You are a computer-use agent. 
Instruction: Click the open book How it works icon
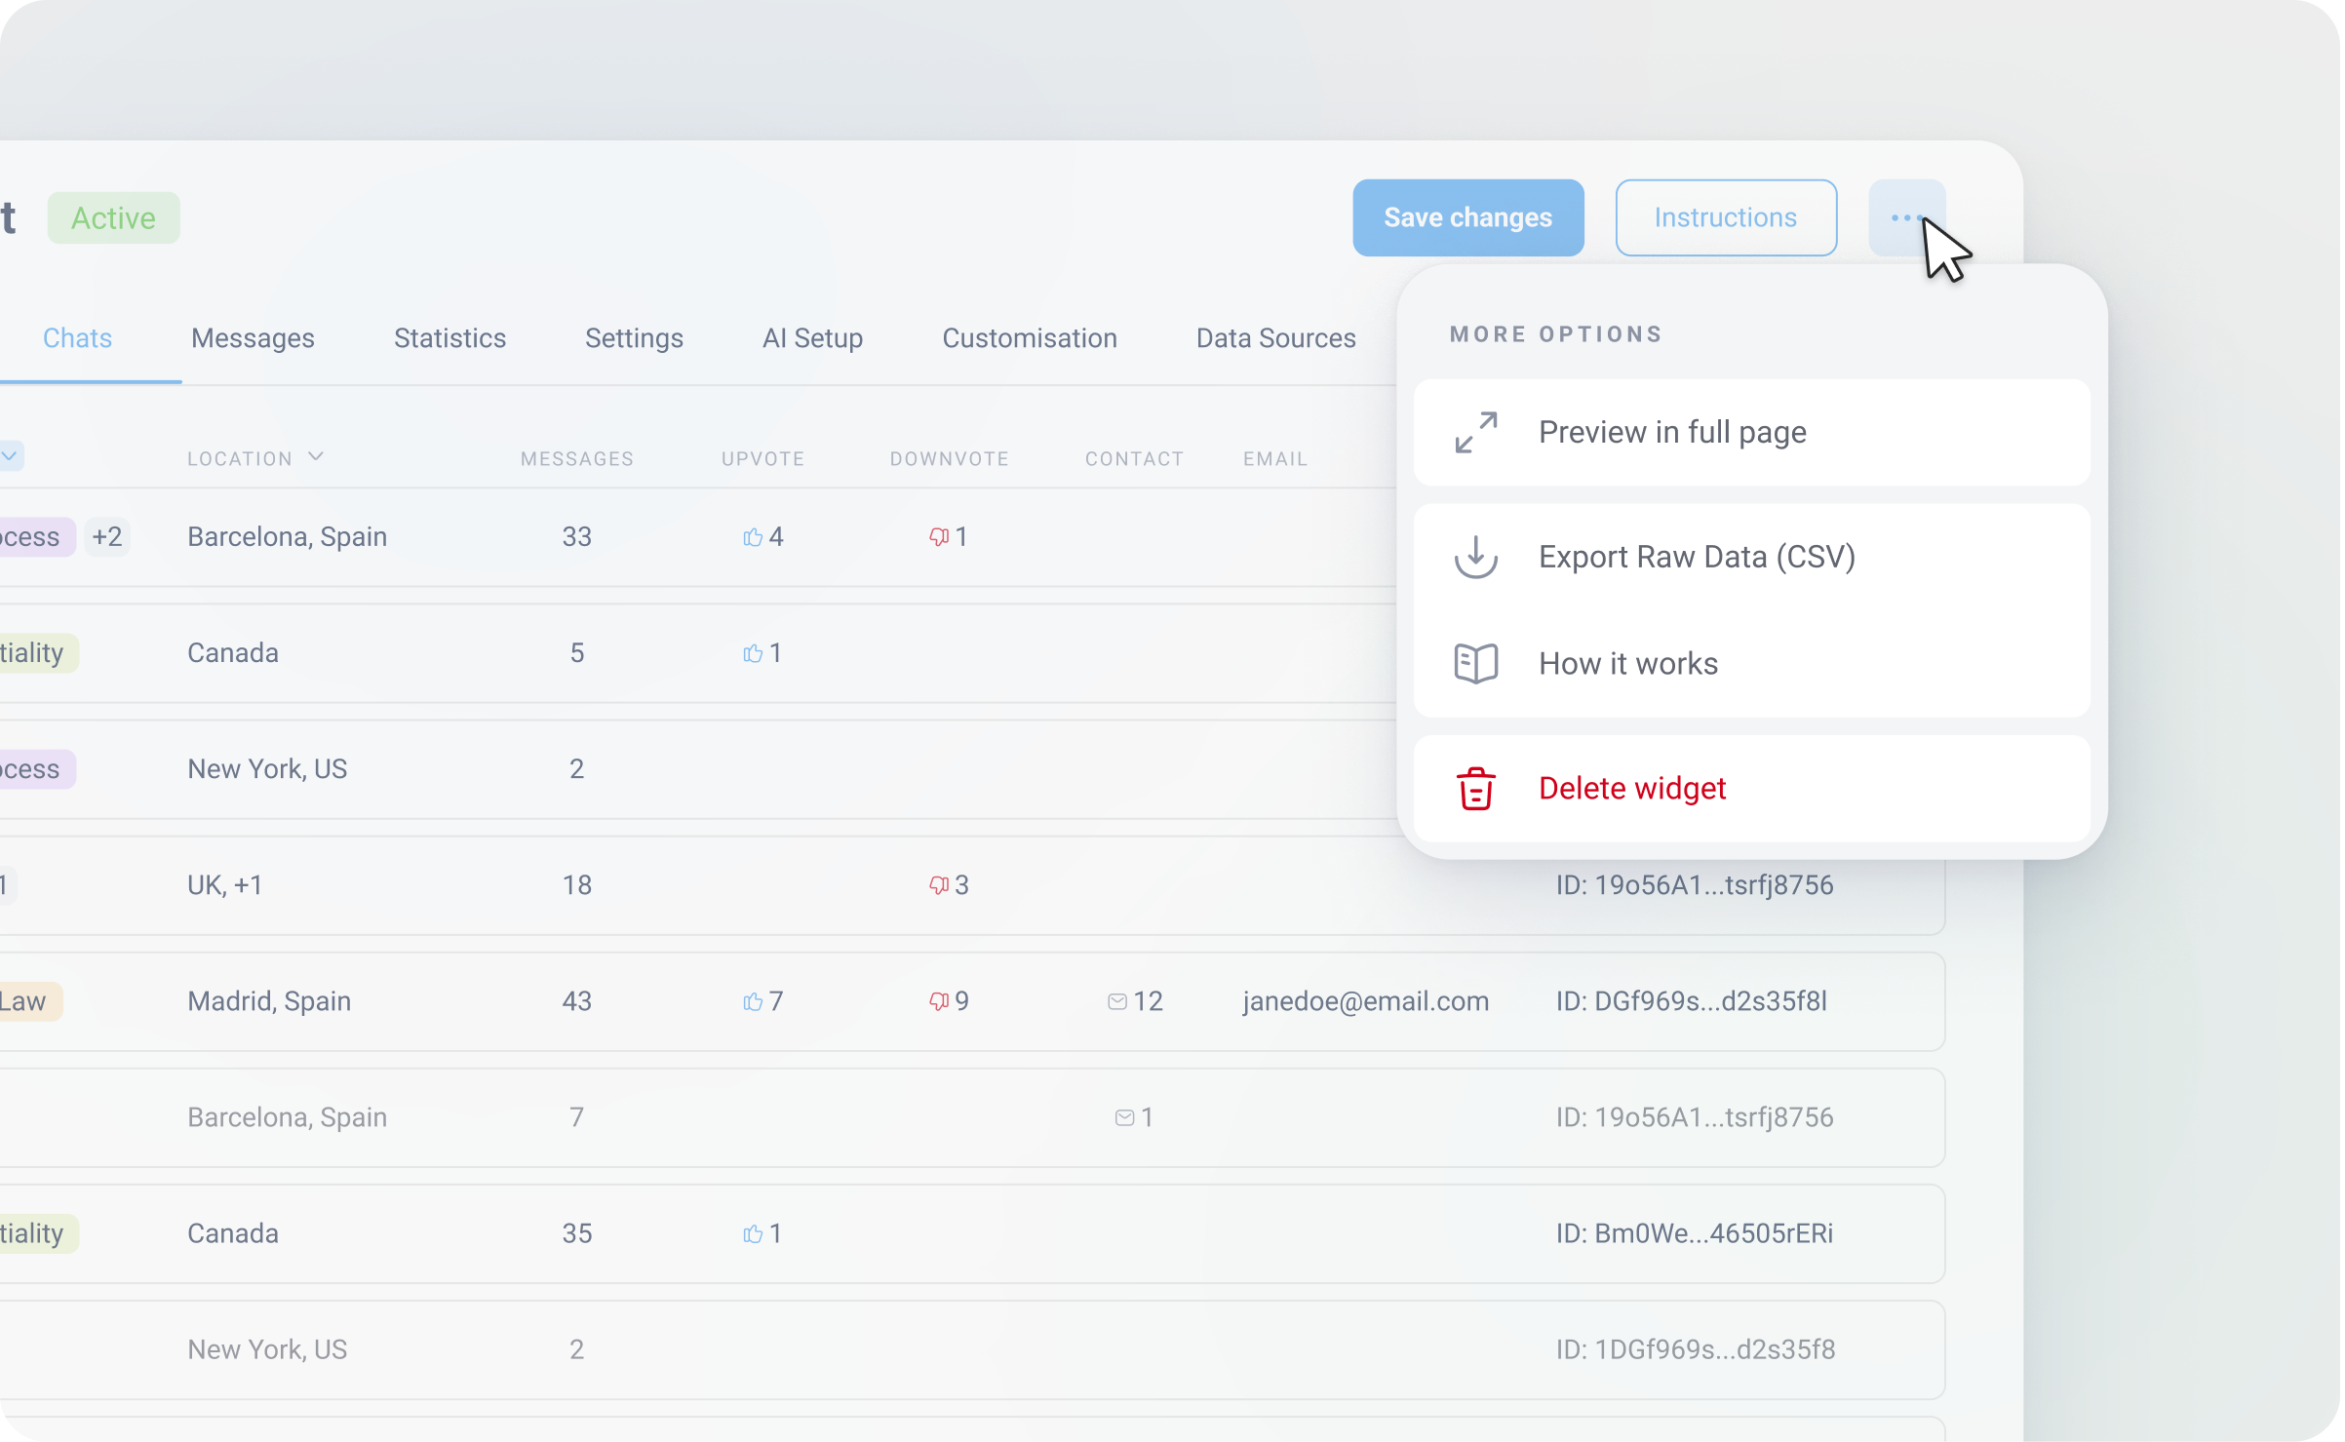1475,664
